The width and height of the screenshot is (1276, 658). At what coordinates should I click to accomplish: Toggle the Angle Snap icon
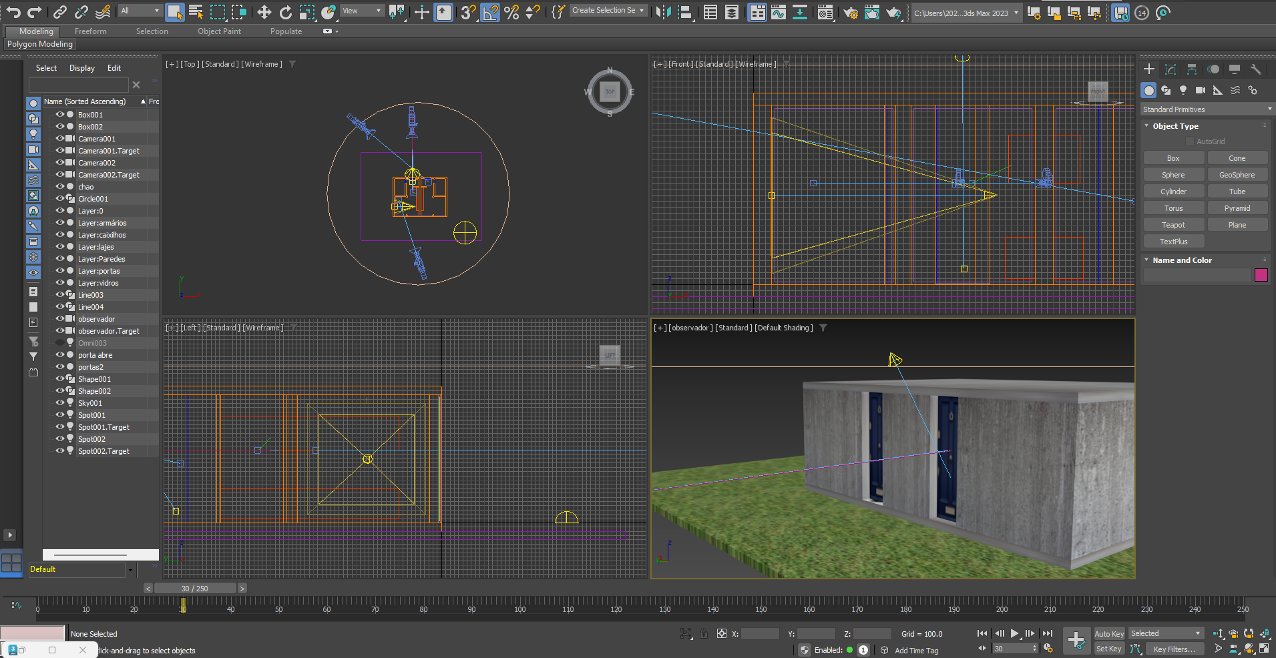490,12
